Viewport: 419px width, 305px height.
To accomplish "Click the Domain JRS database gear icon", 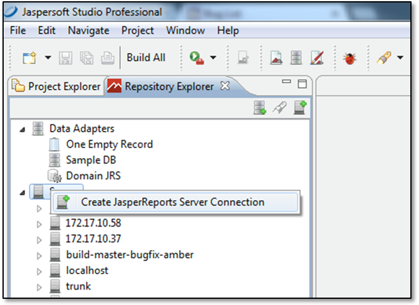I will [x=54, y=176].
